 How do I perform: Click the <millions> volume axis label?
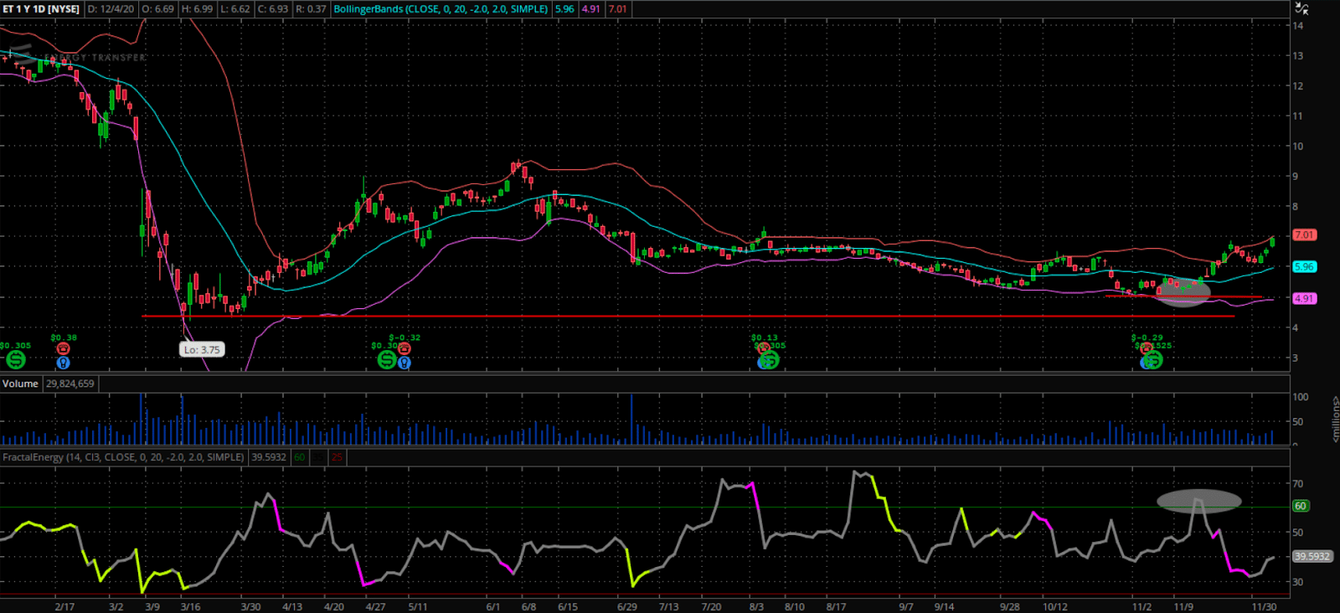point(1336,420)
